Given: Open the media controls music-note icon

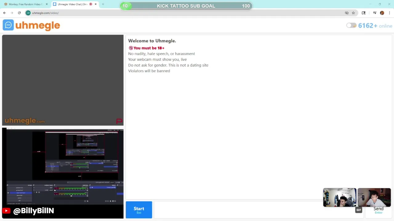Looking at the screenshot, I should 375,13.
